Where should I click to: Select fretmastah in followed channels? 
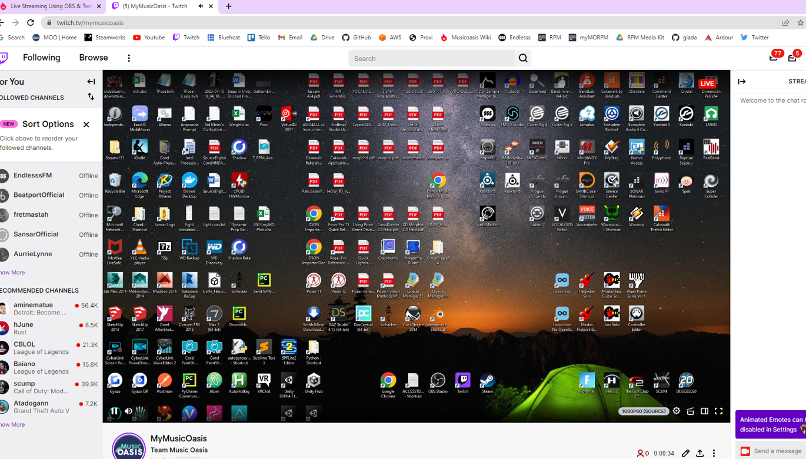coord(49,215)
